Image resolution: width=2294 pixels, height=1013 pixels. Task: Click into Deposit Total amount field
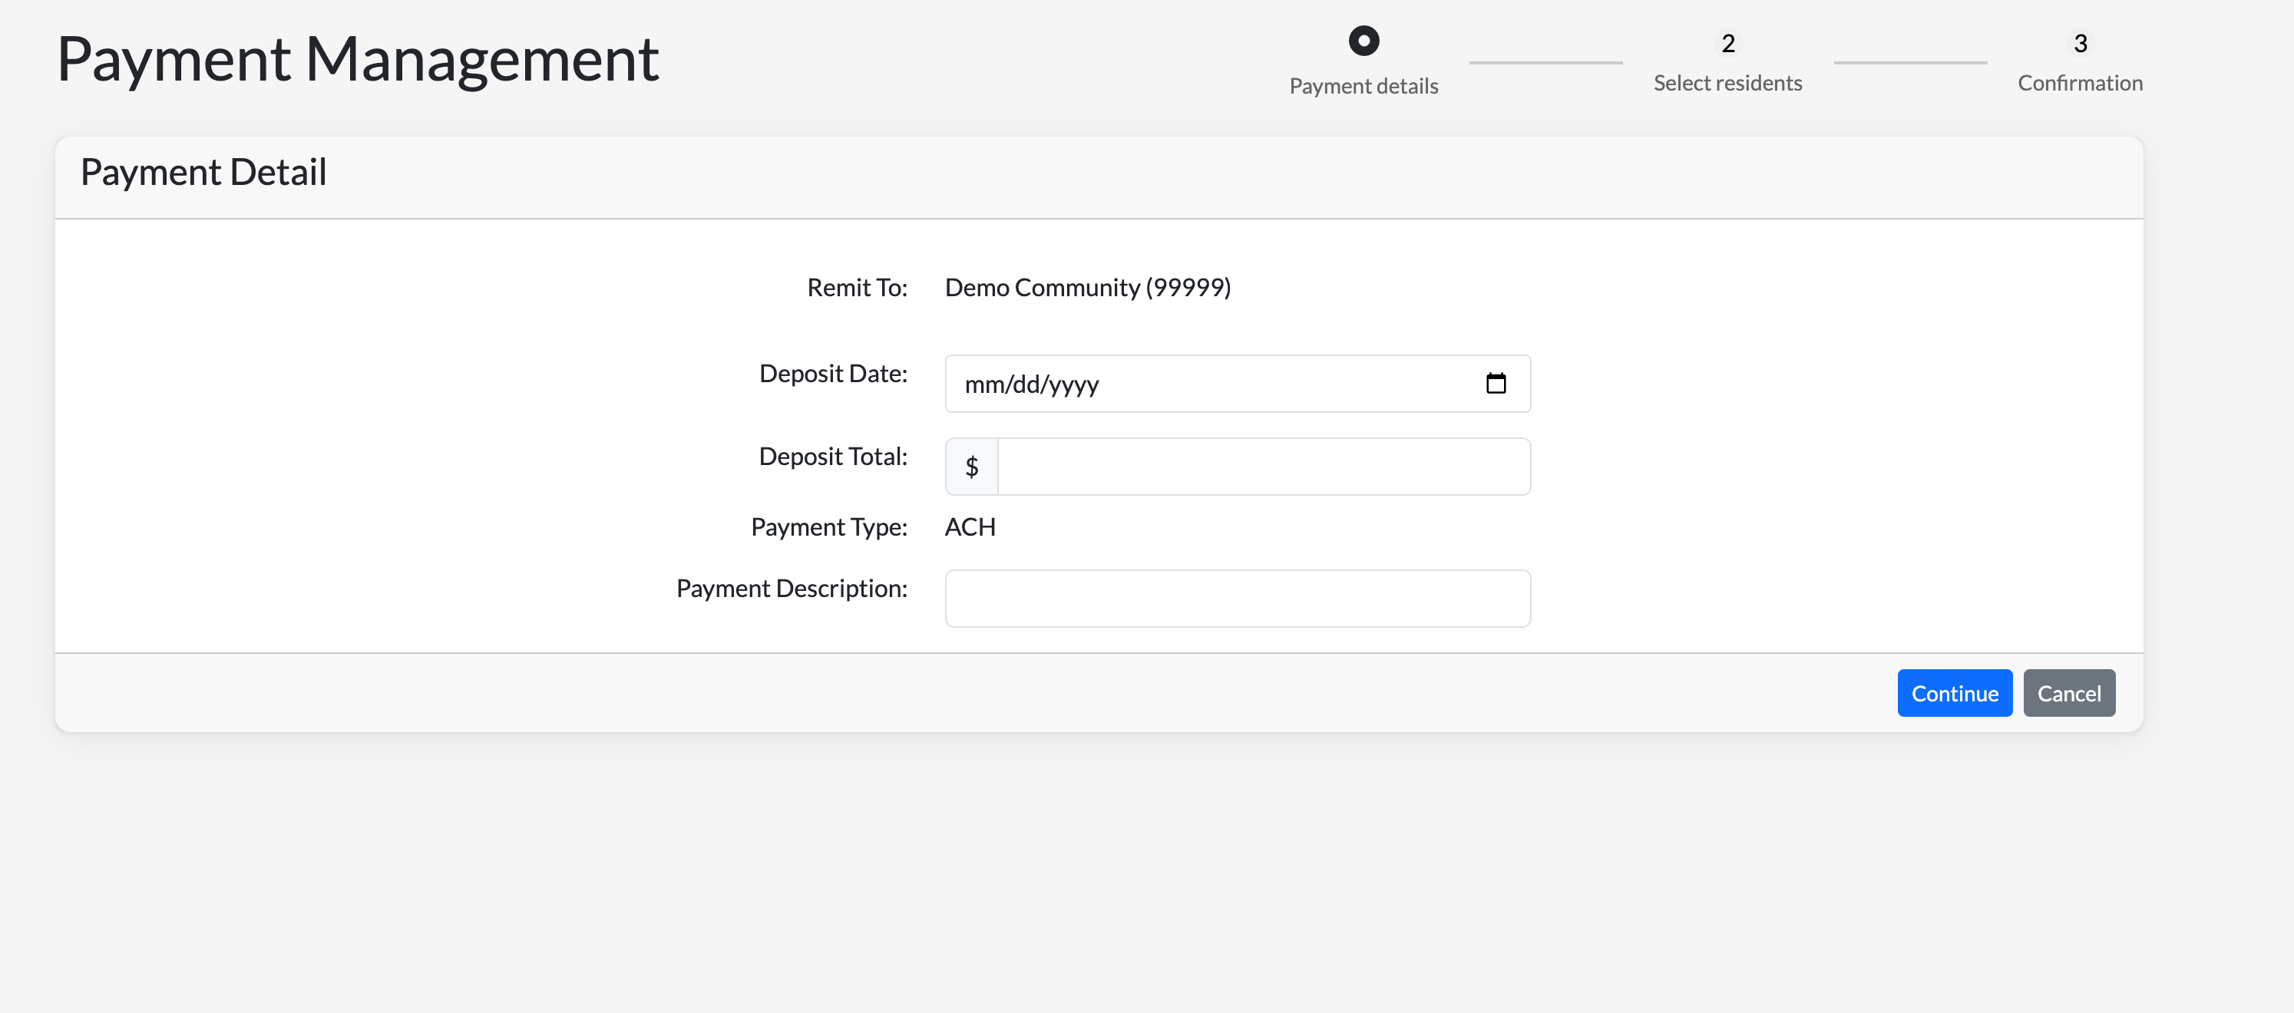pyautogui.click(x=1263, y=467)
